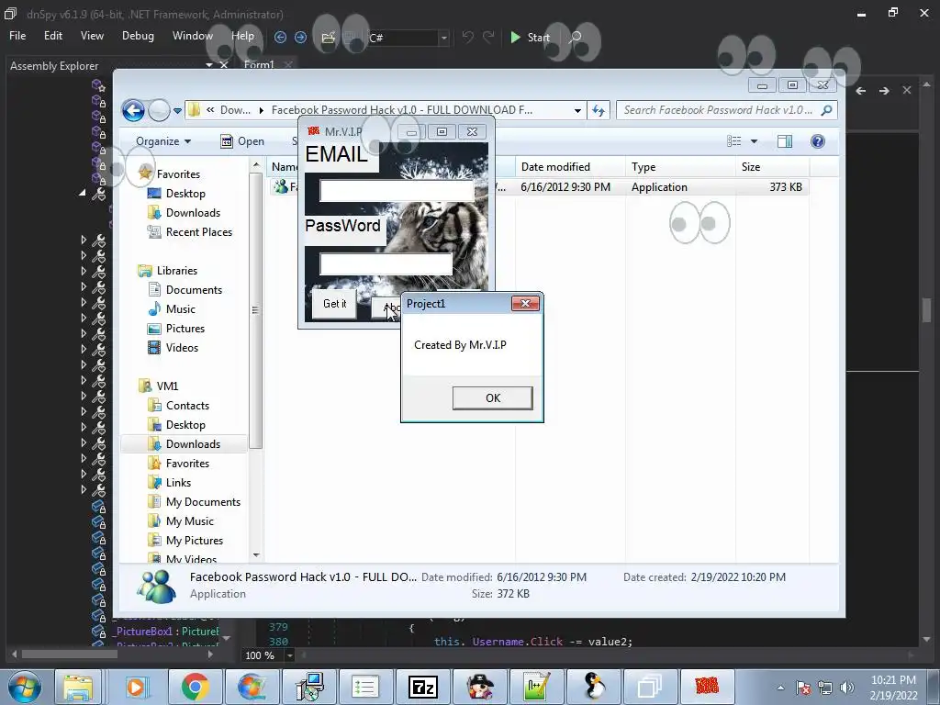This screenshot has height=705, width=940.
Task: Click the penguin icon in taskbar
Action: pyautogui.click(x=594, y=687)
